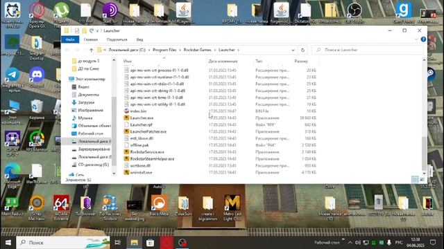Image resolution: width=444 pixels, height=249 pixels.
Task: Click the Explorer help icon
Action: pos(423,39)
